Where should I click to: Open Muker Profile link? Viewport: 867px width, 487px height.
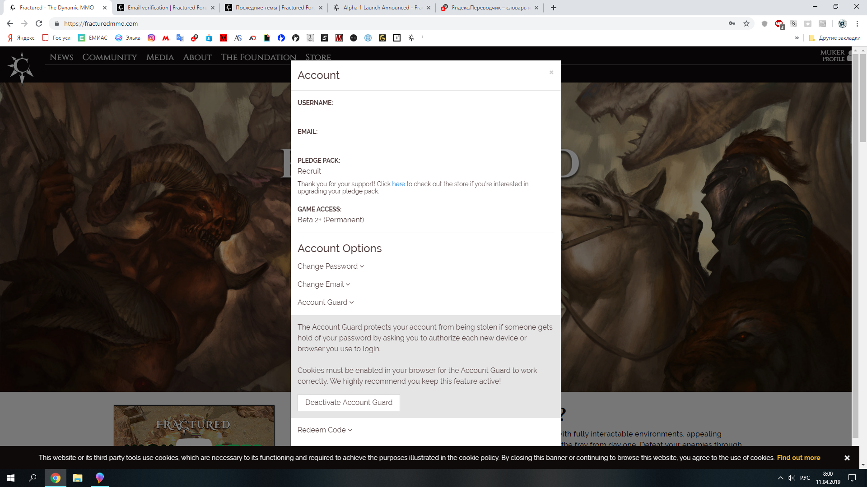click(833, 55)
